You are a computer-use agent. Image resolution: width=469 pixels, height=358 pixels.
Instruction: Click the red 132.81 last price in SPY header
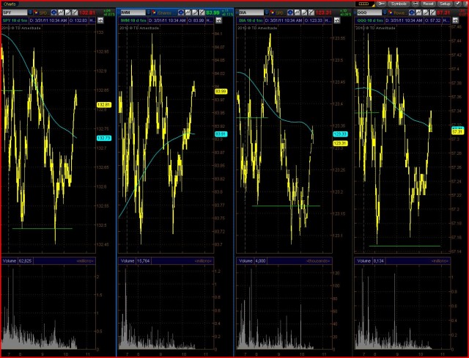pos(87,13)
